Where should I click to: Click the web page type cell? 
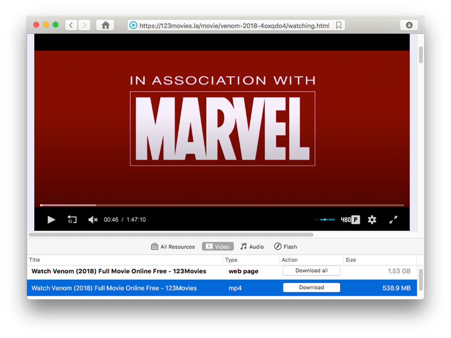point(244,272)
